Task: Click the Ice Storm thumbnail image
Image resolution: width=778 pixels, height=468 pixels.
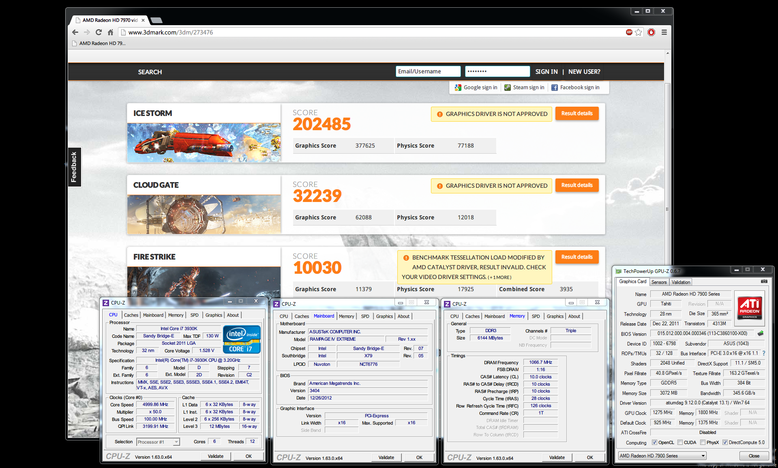Action: click(x=204, y=143)
